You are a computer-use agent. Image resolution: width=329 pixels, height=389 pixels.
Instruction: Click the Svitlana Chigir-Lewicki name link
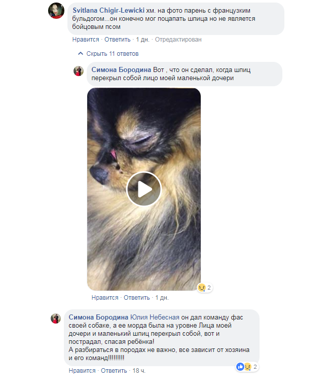click(108, 11)
